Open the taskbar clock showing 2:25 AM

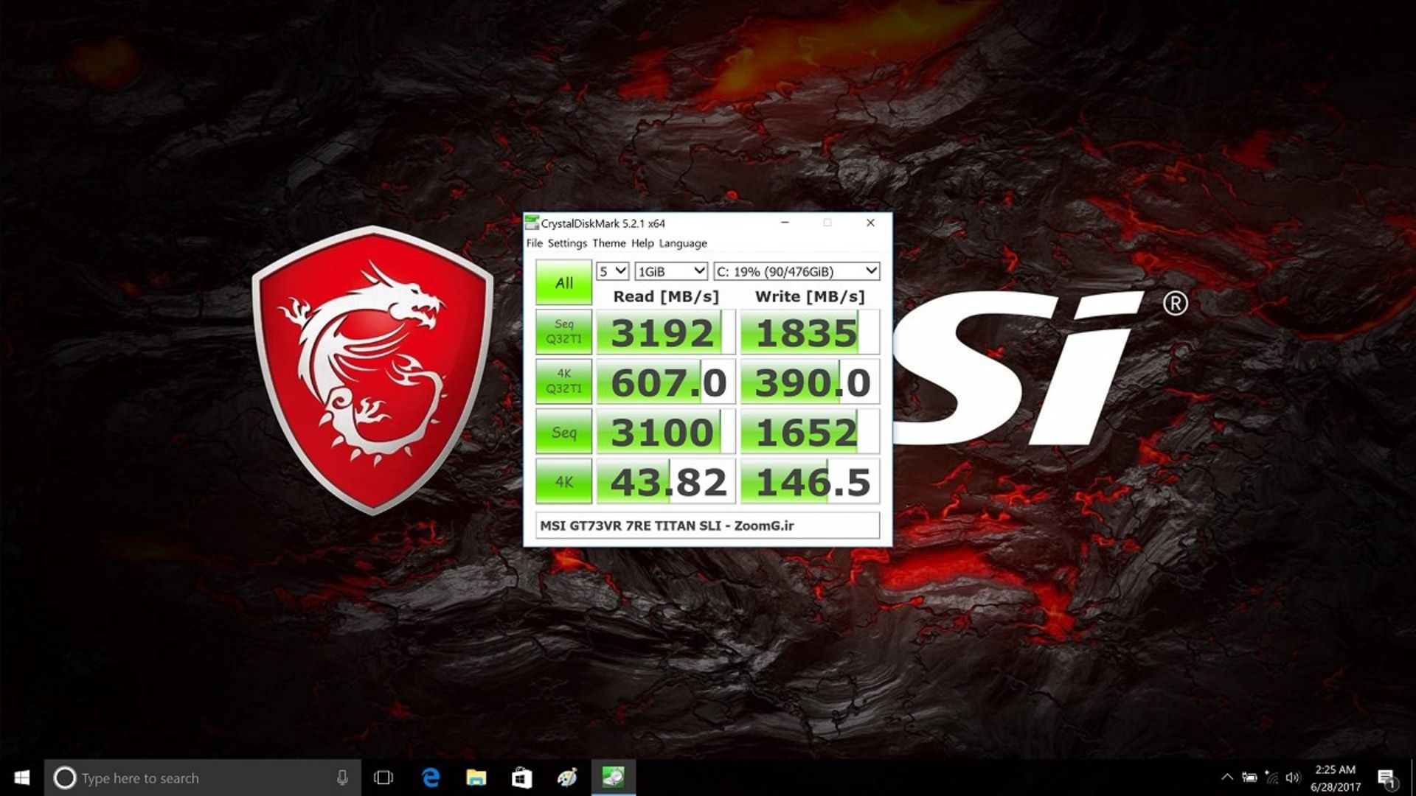[1335, 778]
